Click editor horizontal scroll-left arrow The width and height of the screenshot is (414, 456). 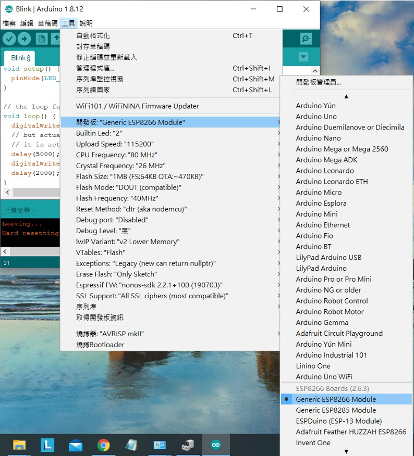click(x=8, y=192)
